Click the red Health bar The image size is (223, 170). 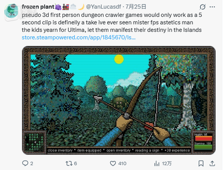point(203,138)
